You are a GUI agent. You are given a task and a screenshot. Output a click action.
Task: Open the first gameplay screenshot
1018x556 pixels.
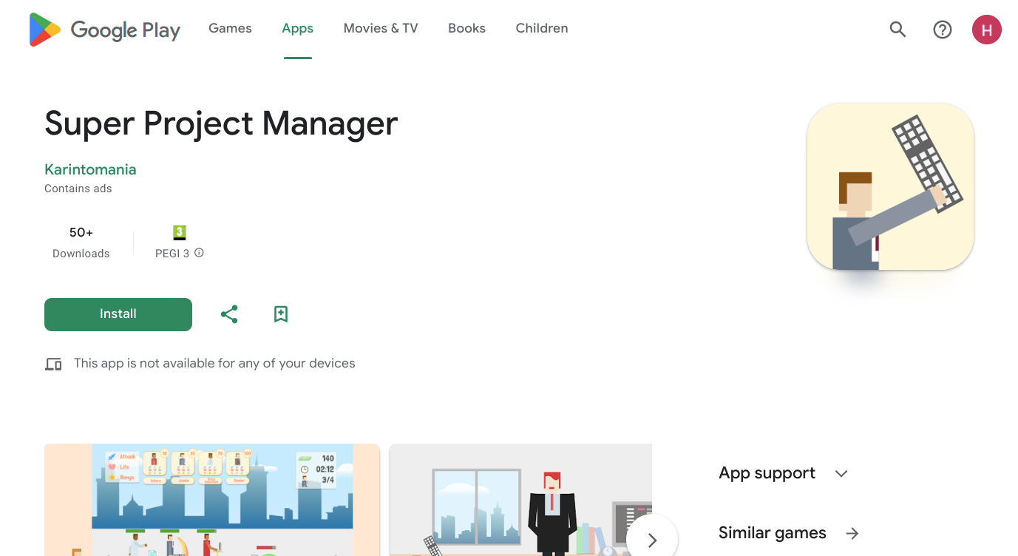(212, 500)
